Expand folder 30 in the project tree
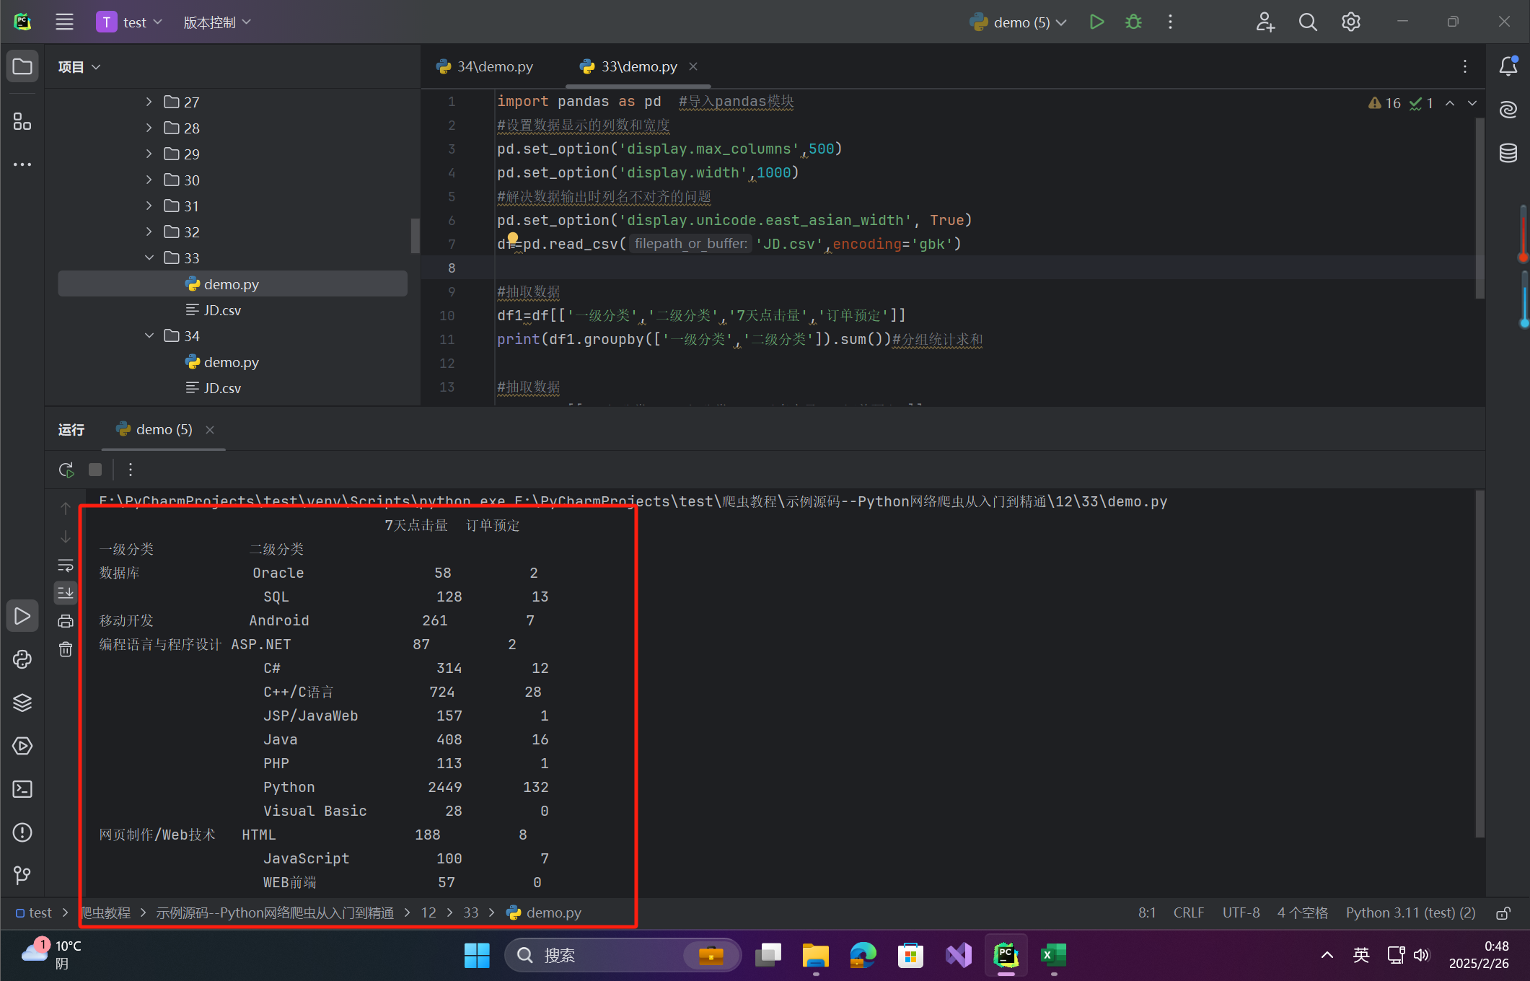Viewport: 1530px width, 981px height. (x=149, y=180)
